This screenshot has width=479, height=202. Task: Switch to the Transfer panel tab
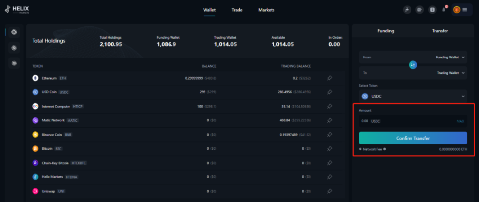pyautogui.click(x=440, y=31)
